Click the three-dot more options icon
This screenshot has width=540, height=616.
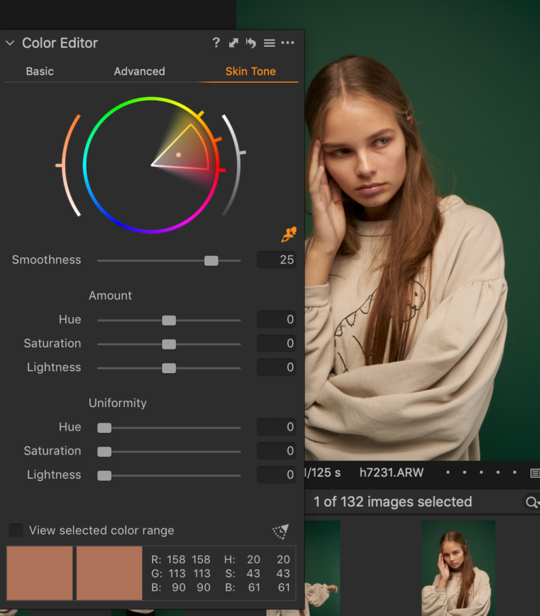tap(288, 42)
